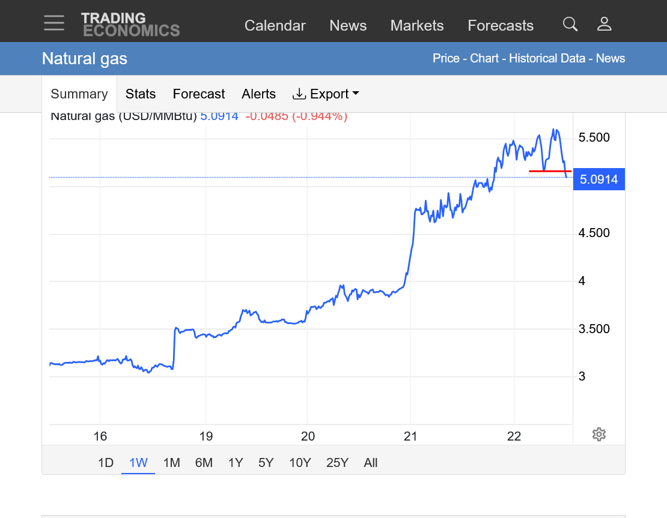Click the Trading Economics logo

130,25
